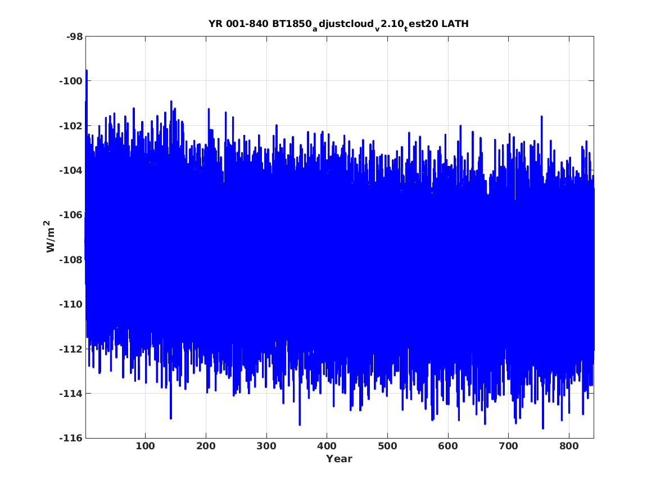Click the plot title 'YR 001-840 BT1850_adjustcloud_v2.10_test20 LATH'
This screenshot has width=656, height=492.
point(338,24)
